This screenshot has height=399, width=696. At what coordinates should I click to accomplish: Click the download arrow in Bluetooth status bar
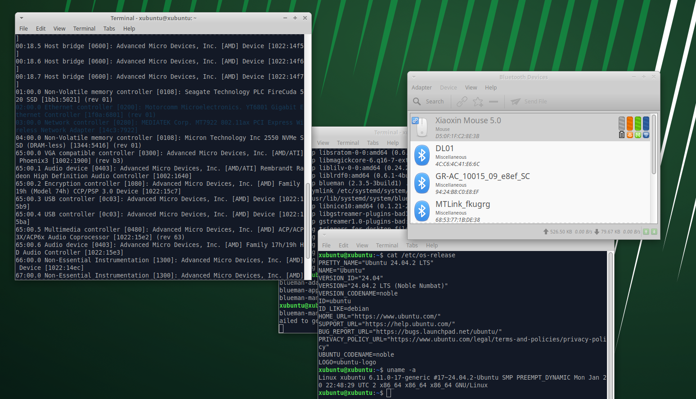point(597,232)
